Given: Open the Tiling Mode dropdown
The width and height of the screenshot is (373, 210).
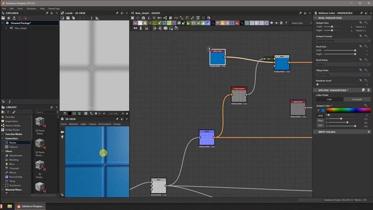Looking at the screenshot, I should [343, 75].
